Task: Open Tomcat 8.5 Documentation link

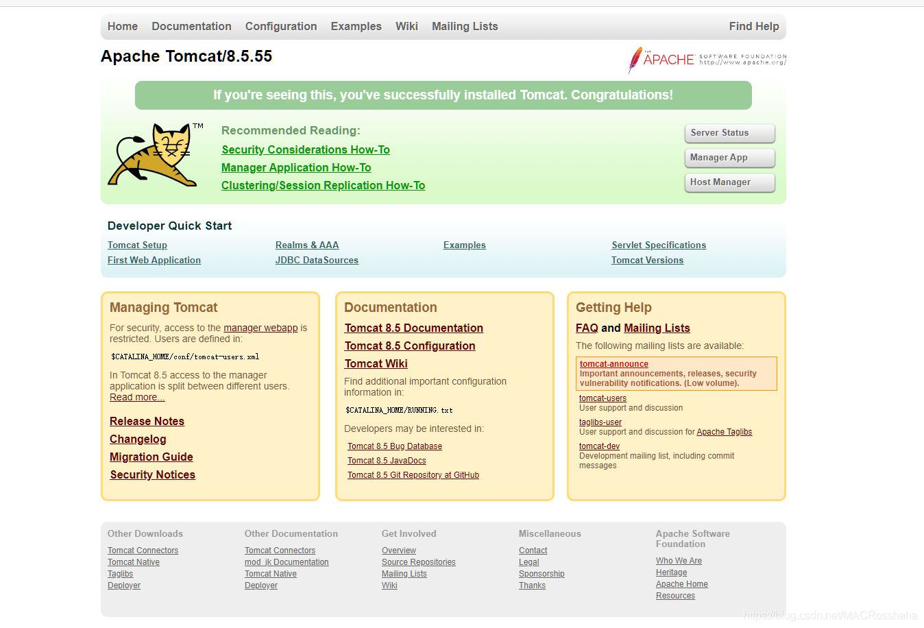Action: pyautogui.click(x=414, y=328)
